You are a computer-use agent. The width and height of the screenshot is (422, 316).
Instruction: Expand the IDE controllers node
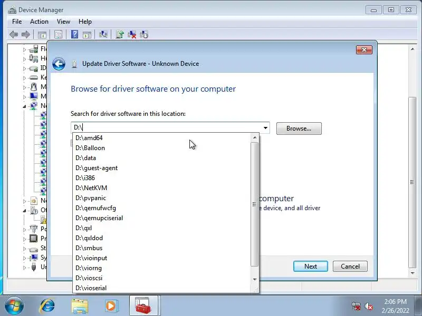click(24, 68)
